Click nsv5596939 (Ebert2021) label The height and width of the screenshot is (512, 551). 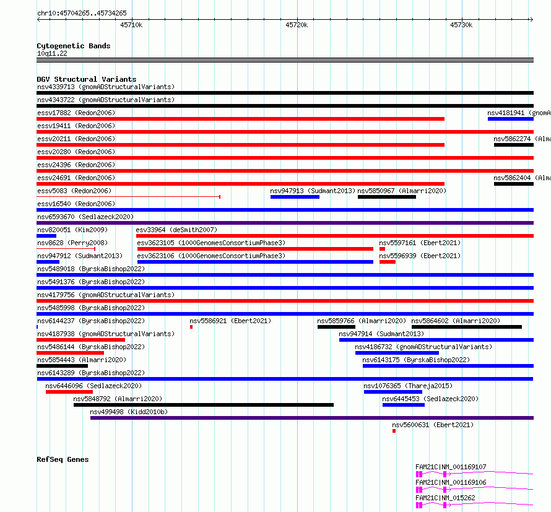420,256
